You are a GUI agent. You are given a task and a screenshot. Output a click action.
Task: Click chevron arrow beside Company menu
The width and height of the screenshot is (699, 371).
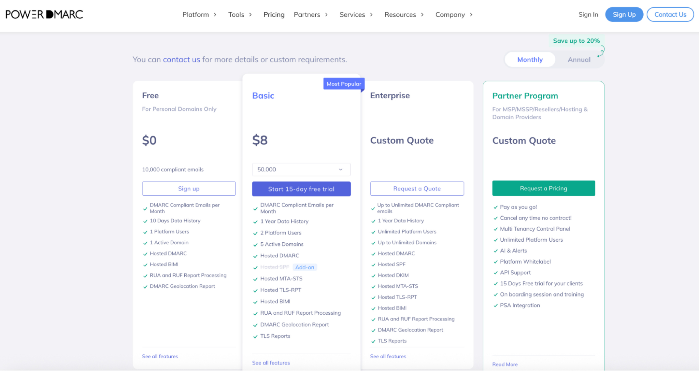(x=471, y=14)
